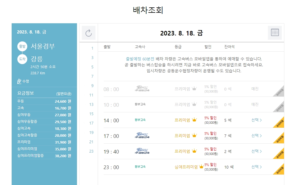Click the 10 석 remaining seats text

(x=229, y=167)
